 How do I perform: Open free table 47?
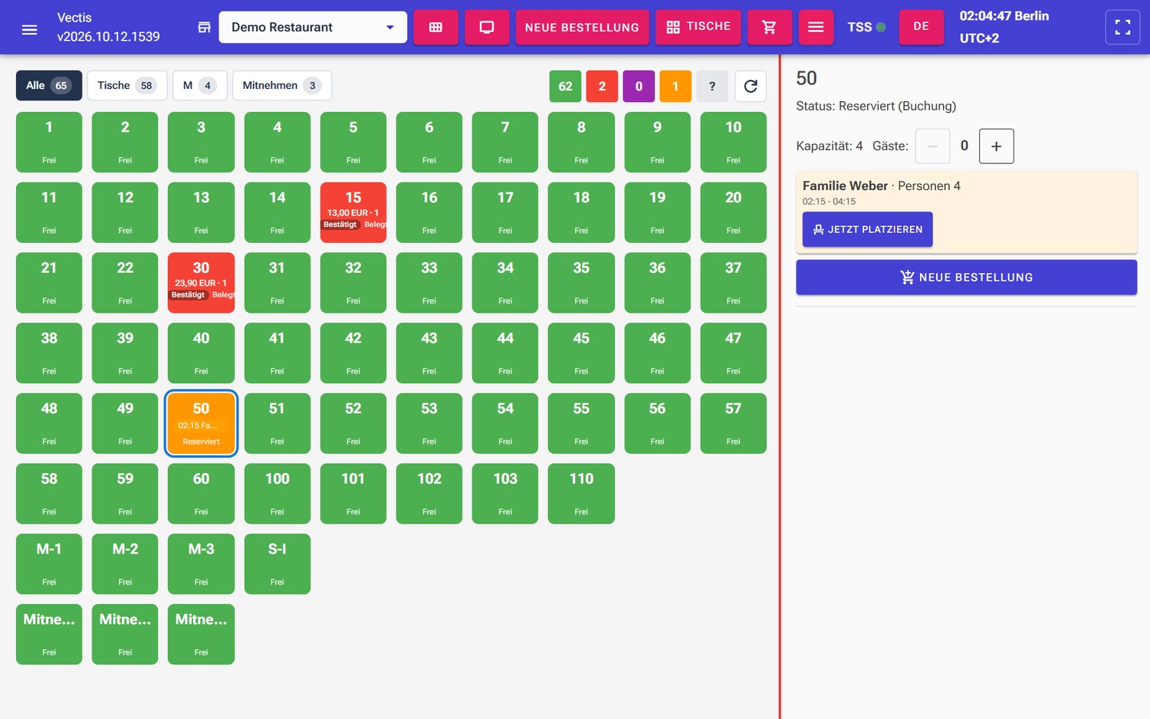pos(734,353)
